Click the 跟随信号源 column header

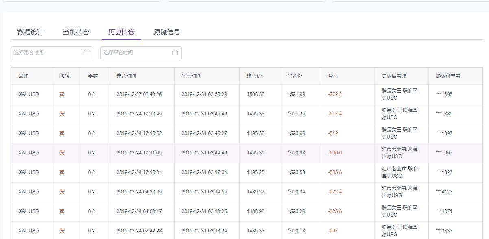394,76
